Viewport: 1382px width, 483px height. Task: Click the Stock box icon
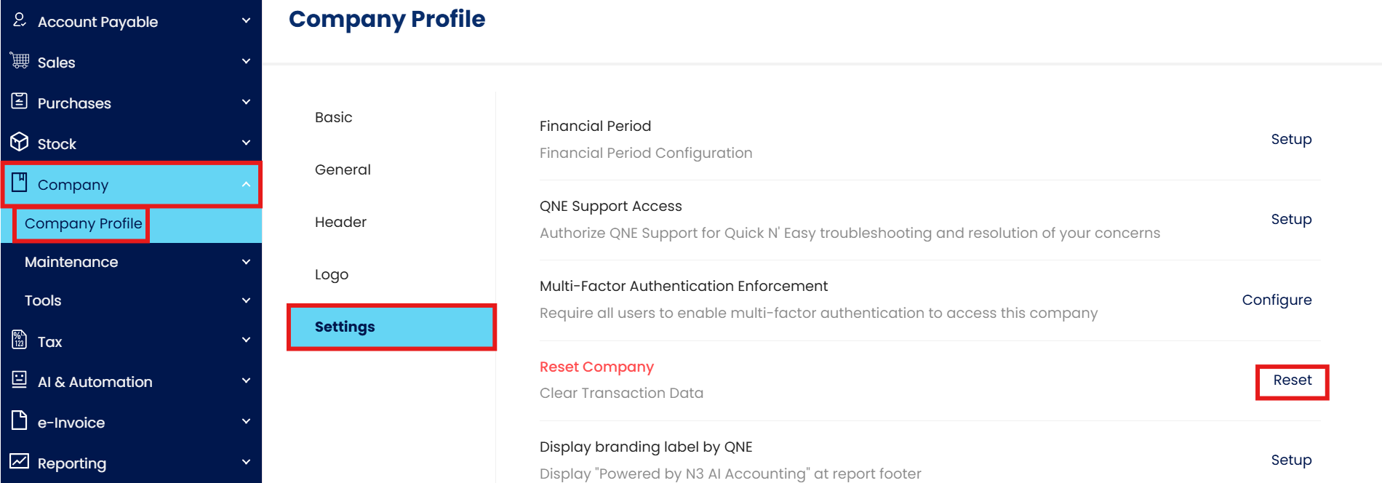(20, 143)
